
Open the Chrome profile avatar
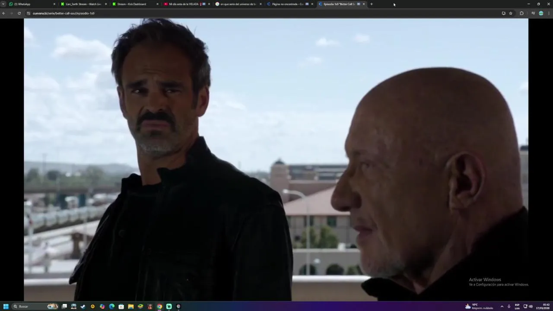[541, 13]
